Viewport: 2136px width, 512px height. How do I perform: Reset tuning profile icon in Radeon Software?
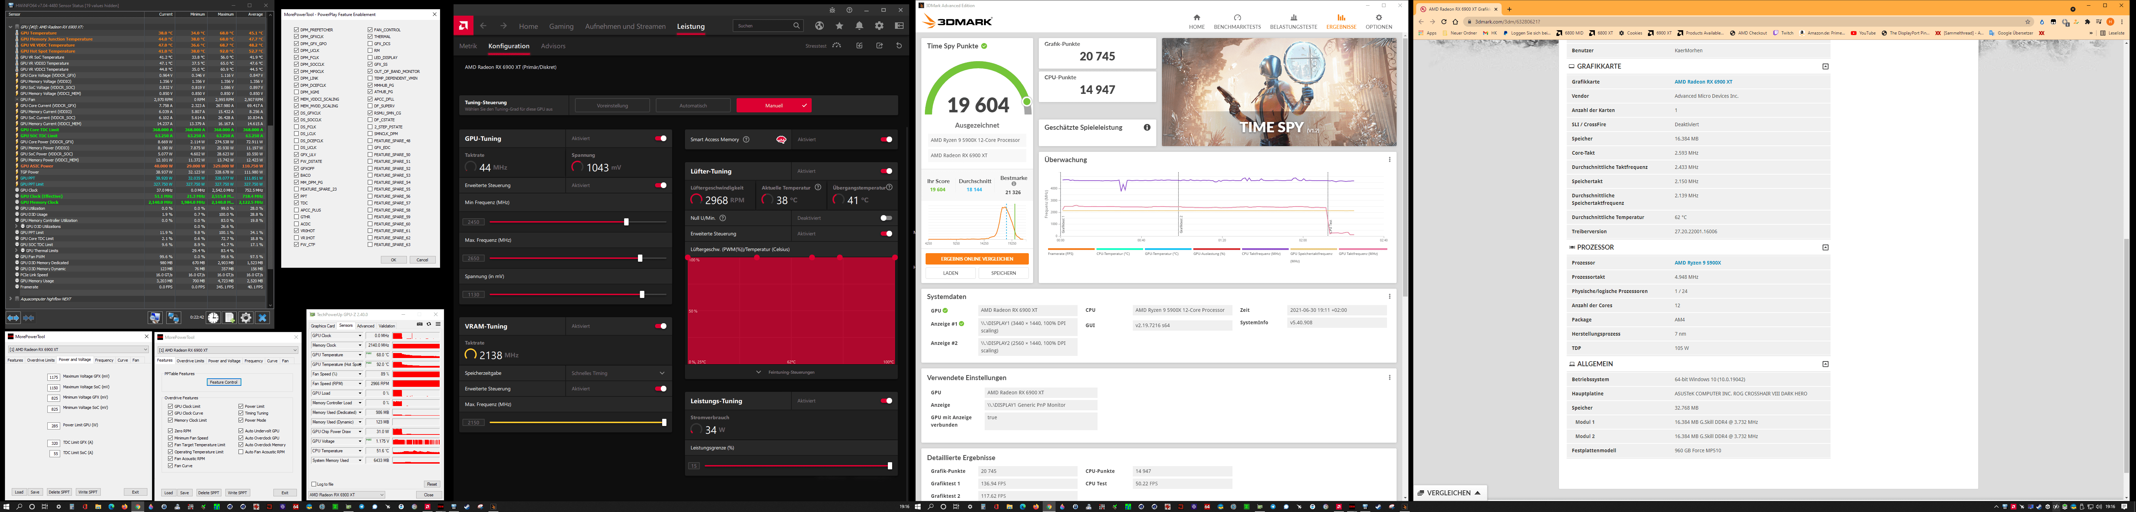[x=899, y=46]
